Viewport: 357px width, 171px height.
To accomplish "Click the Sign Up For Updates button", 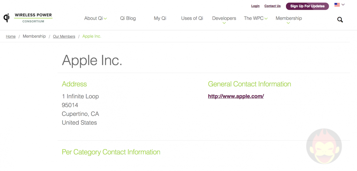I will [x=307, y=6].
